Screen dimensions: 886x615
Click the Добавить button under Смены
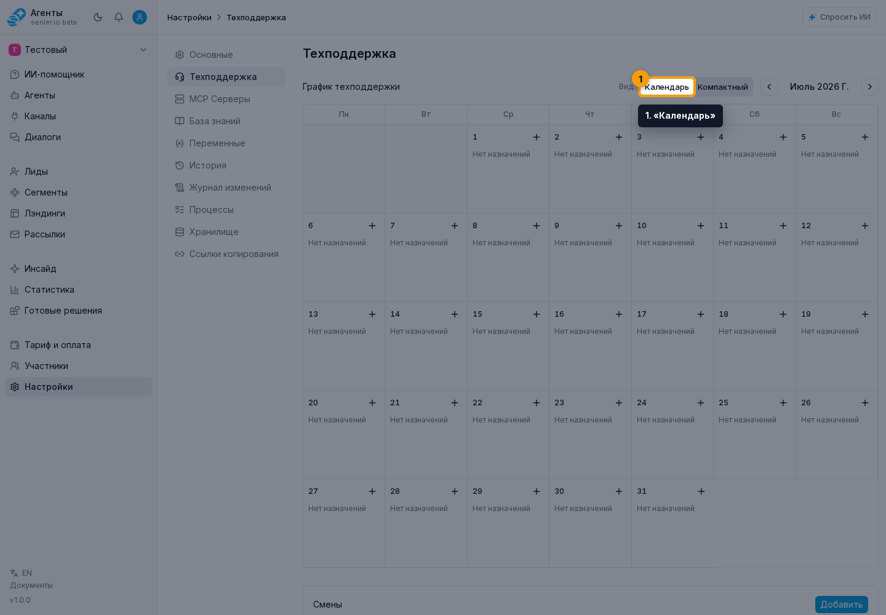tap(842, 605)
